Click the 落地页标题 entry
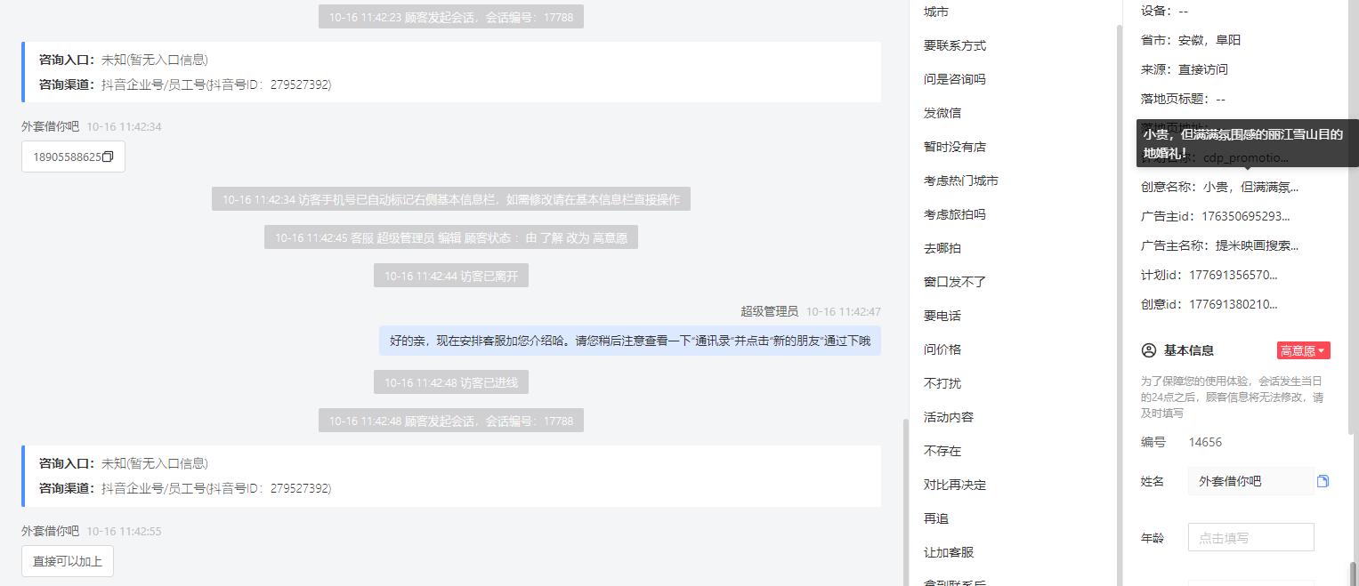Screen dimensions: 1359x586 [x=1183, y=99]
